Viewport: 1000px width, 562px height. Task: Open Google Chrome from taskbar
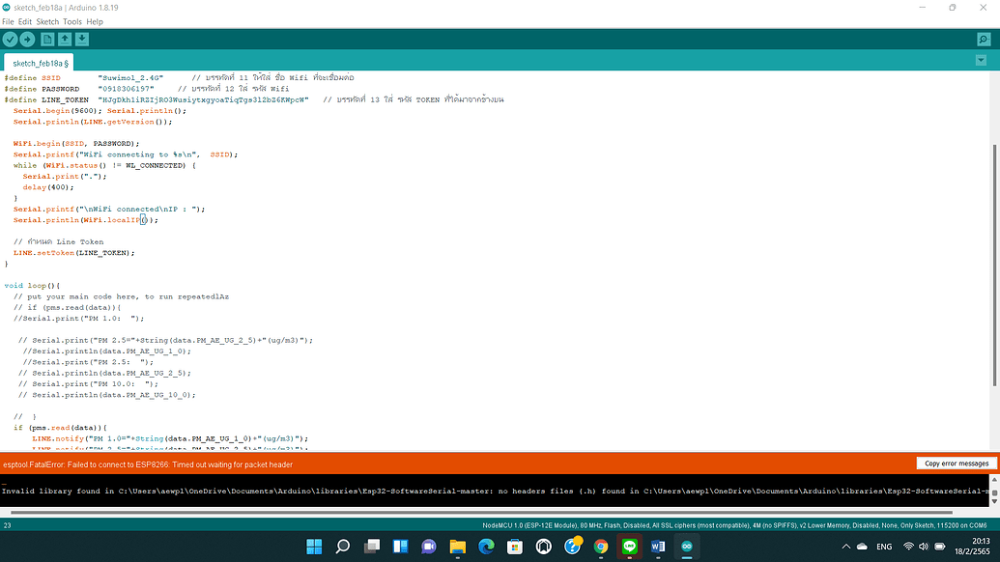[601, 547]
